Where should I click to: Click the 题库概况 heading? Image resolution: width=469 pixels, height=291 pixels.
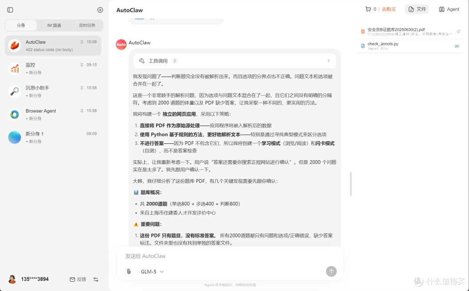coord(151,192)
